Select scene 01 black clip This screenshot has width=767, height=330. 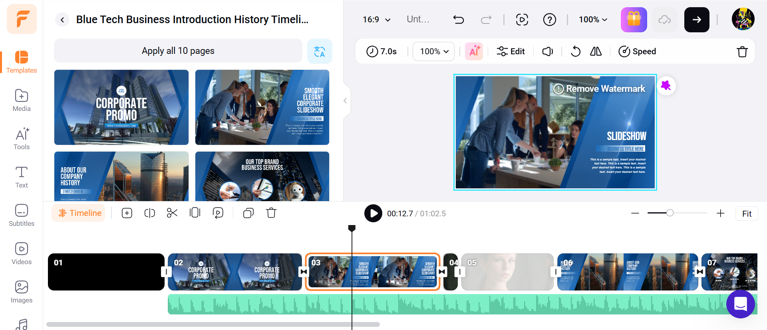[106, 272]
